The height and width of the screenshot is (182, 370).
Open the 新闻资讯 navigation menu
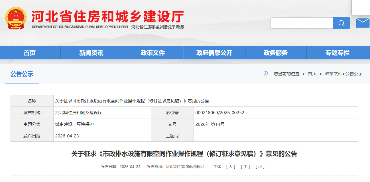91,53
